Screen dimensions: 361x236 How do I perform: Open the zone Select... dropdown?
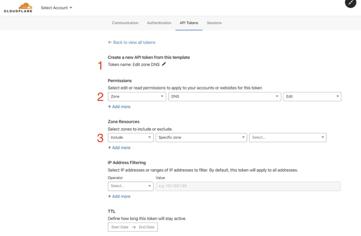coord(288,138)
